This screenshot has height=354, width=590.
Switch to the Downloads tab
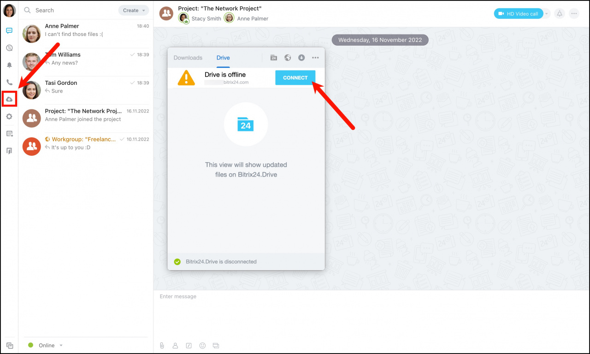188,58
